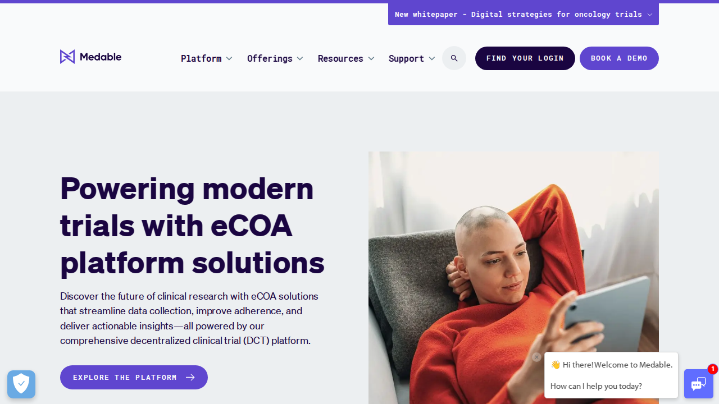Open the live chat bubble icon

pos(699,384)
